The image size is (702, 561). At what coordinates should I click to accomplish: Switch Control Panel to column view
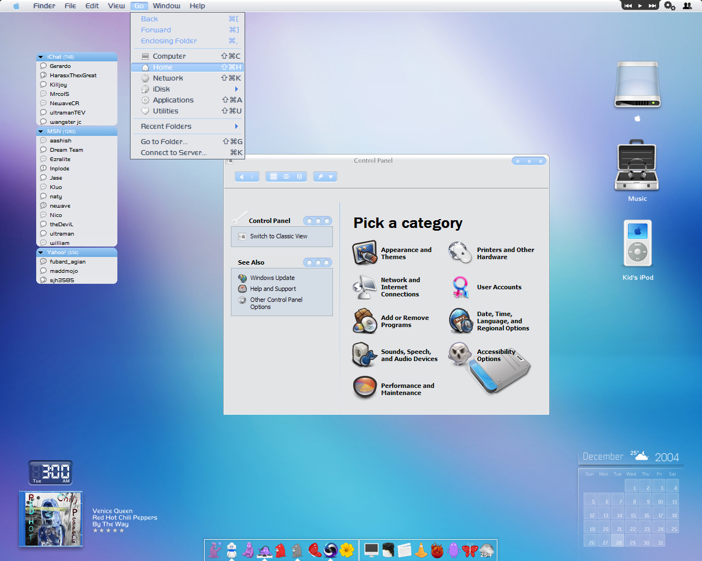click(x=299, y=176)
